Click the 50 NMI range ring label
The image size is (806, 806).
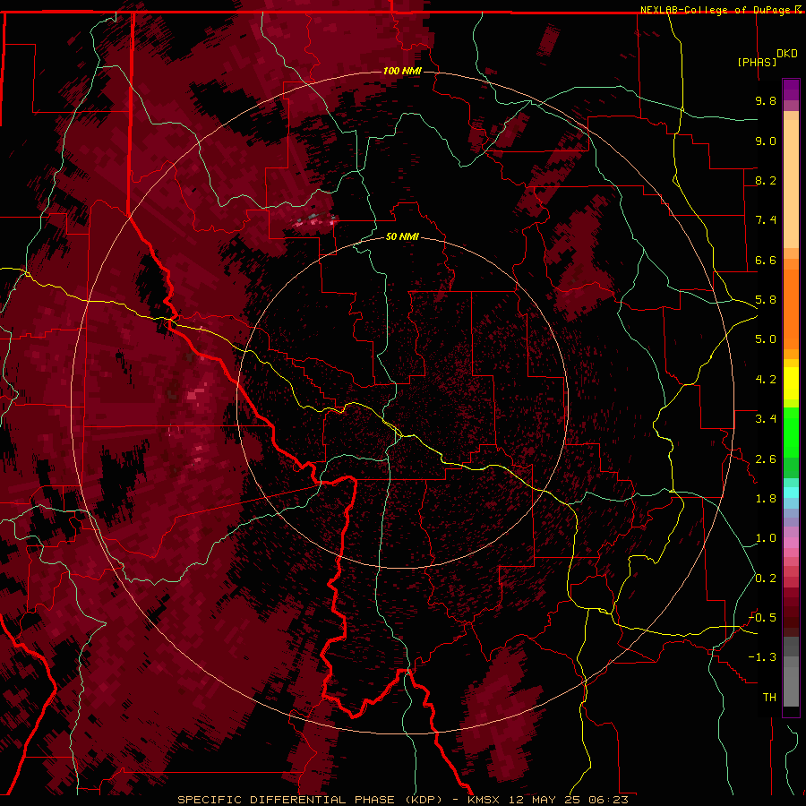click(402, 236)
